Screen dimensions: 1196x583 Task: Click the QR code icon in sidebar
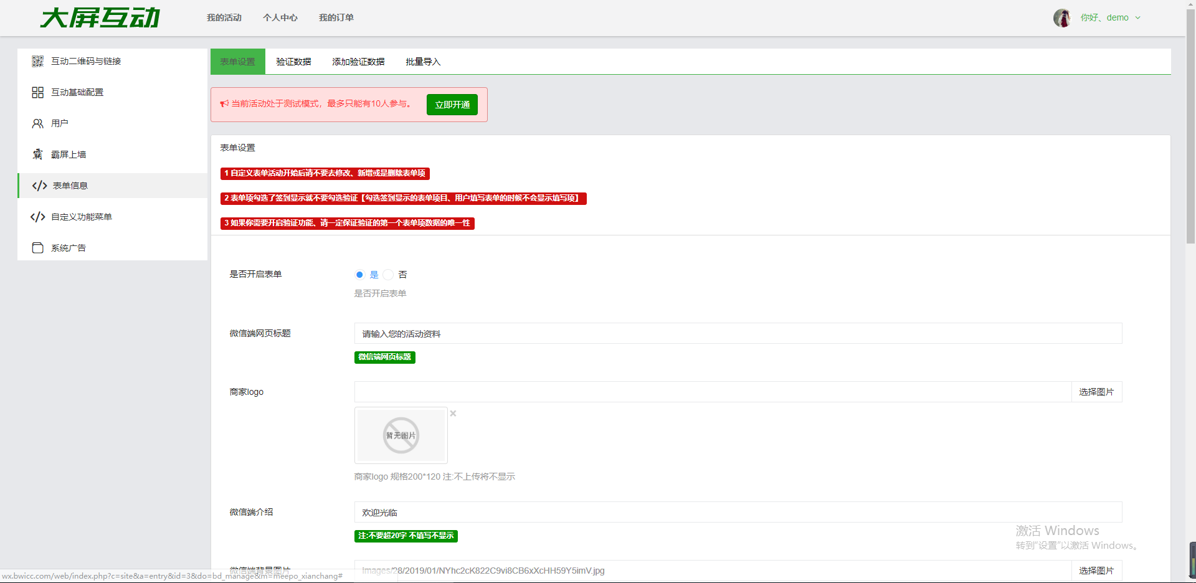[37, 61]
